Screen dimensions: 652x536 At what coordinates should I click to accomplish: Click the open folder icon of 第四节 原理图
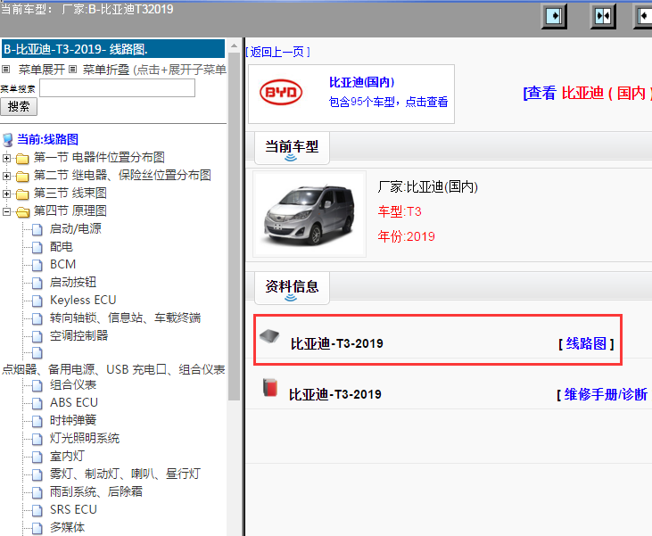point(22,212)
